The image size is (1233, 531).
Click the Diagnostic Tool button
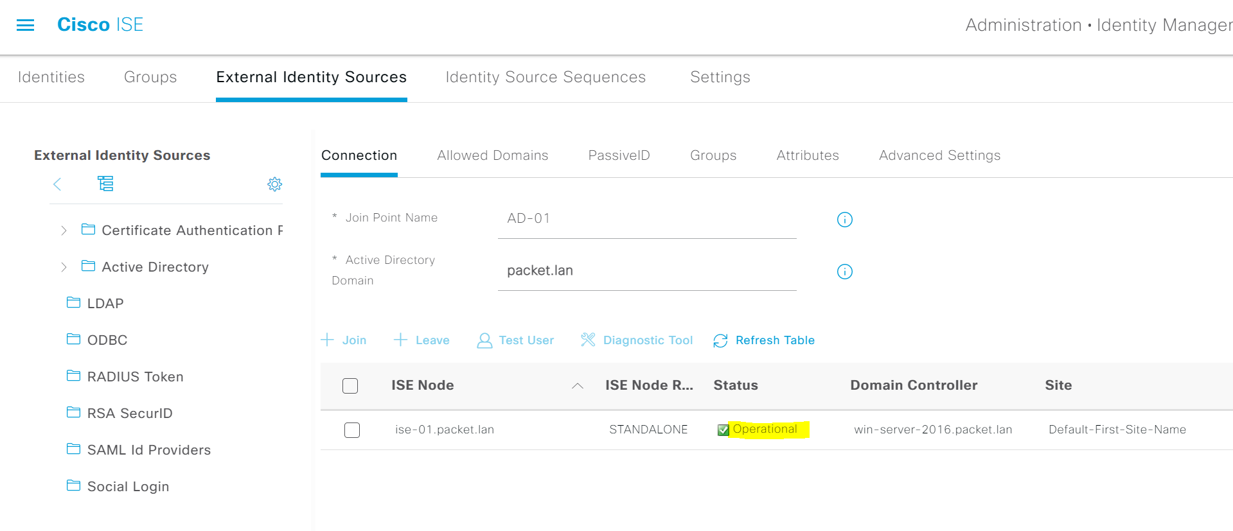pos(636,340)
